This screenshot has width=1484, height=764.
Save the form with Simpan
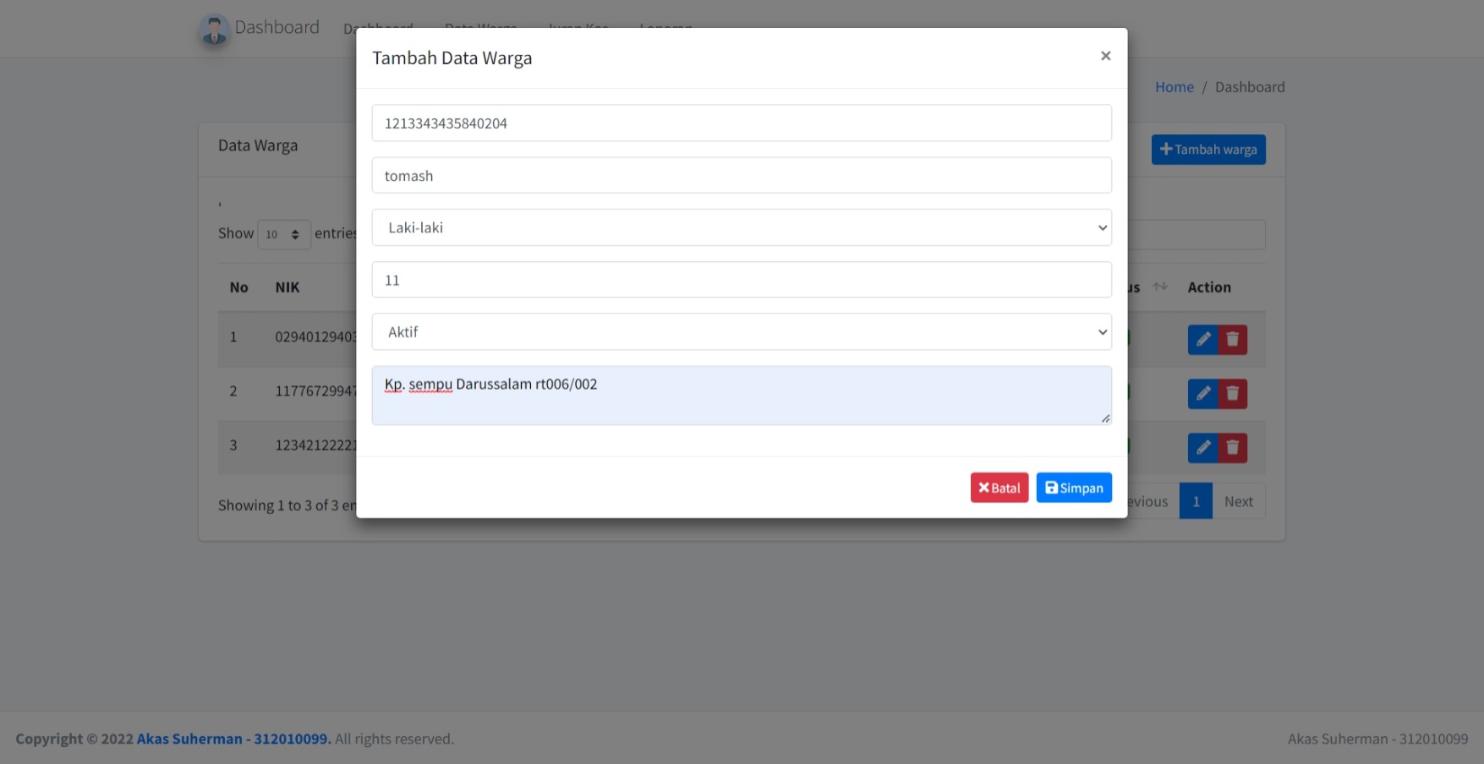(1073, 487)
